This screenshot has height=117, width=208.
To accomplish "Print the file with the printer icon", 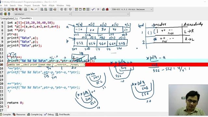I will click(26, 9).
